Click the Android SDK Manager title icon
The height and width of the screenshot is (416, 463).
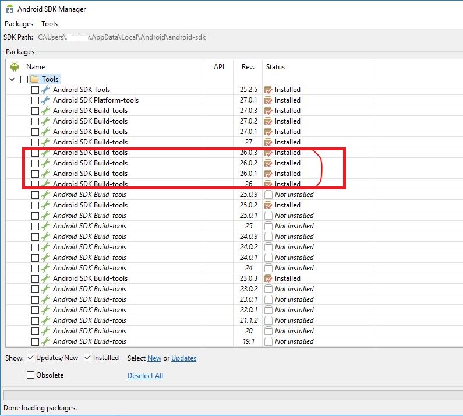(10, 9)
